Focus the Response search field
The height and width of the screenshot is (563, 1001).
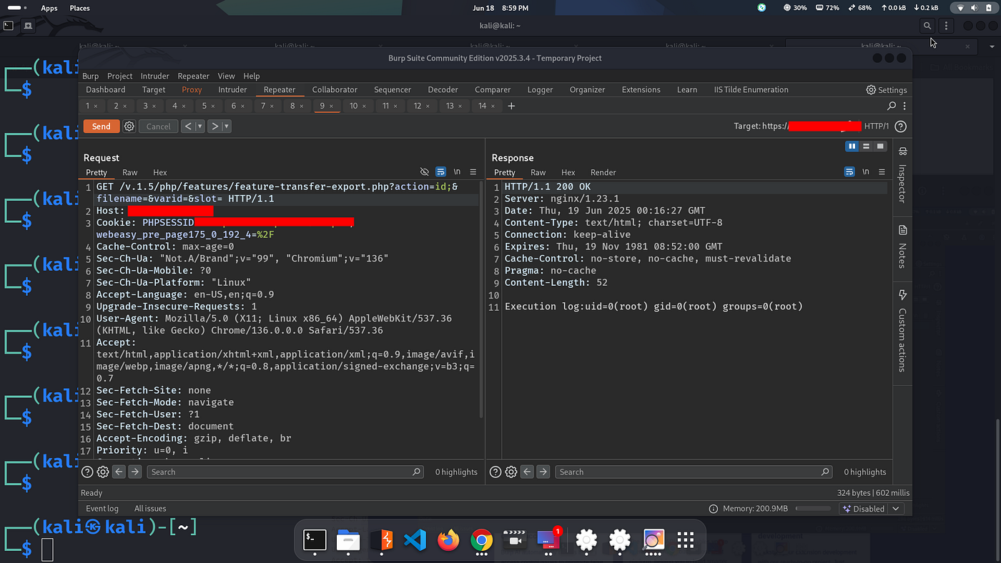click(694, 472)
